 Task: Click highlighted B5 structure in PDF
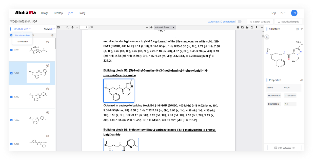[119, 91]
